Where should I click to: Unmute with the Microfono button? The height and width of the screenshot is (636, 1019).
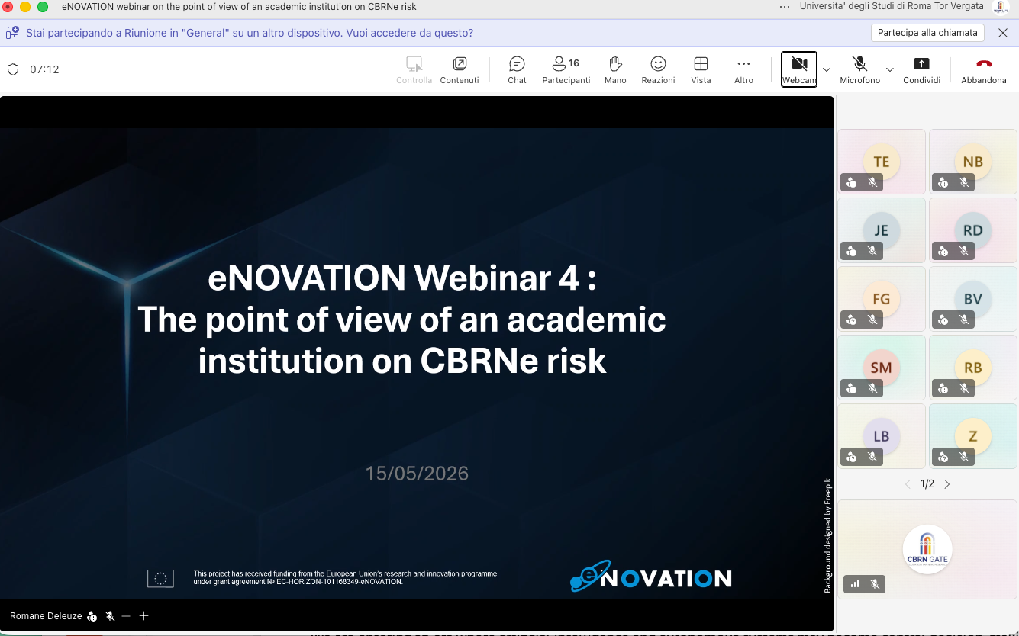tap(859, 69)
